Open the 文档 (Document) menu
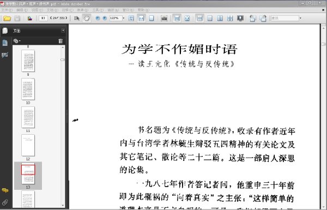This screenshot has width=327, height=210. tap(52, 10)
